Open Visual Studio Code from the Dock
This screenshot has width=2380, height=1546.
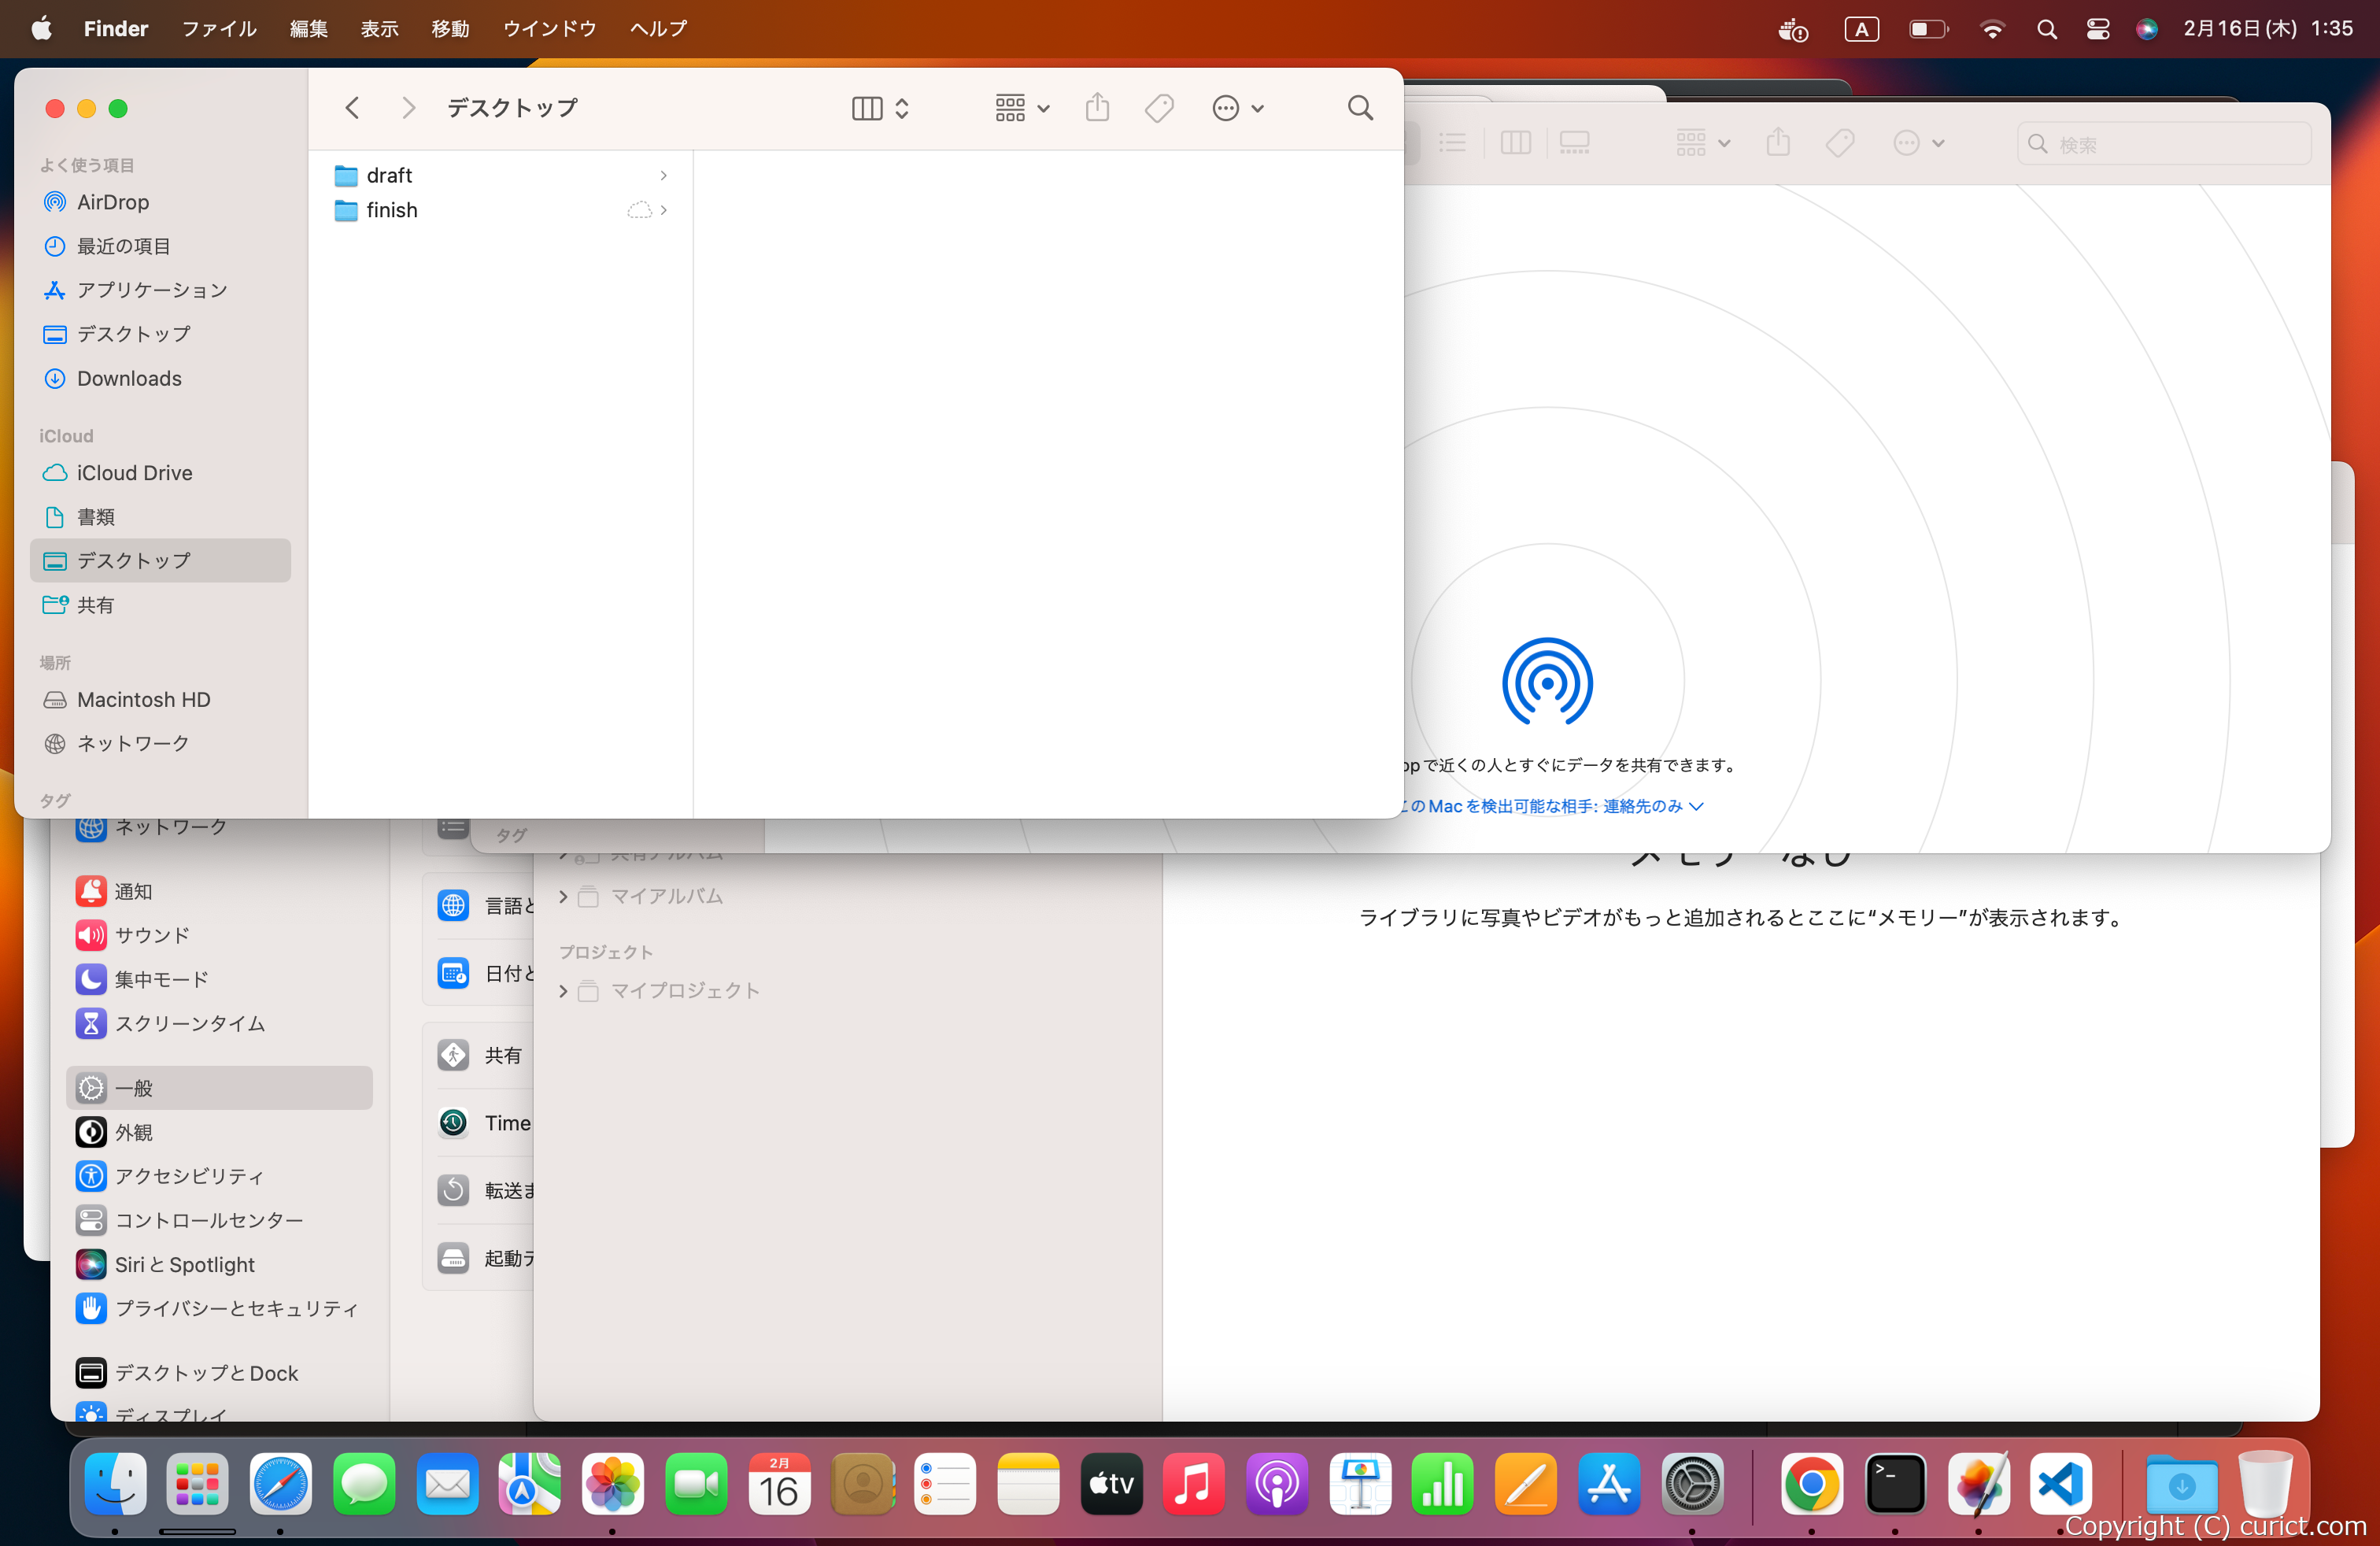[2060, 1485]
